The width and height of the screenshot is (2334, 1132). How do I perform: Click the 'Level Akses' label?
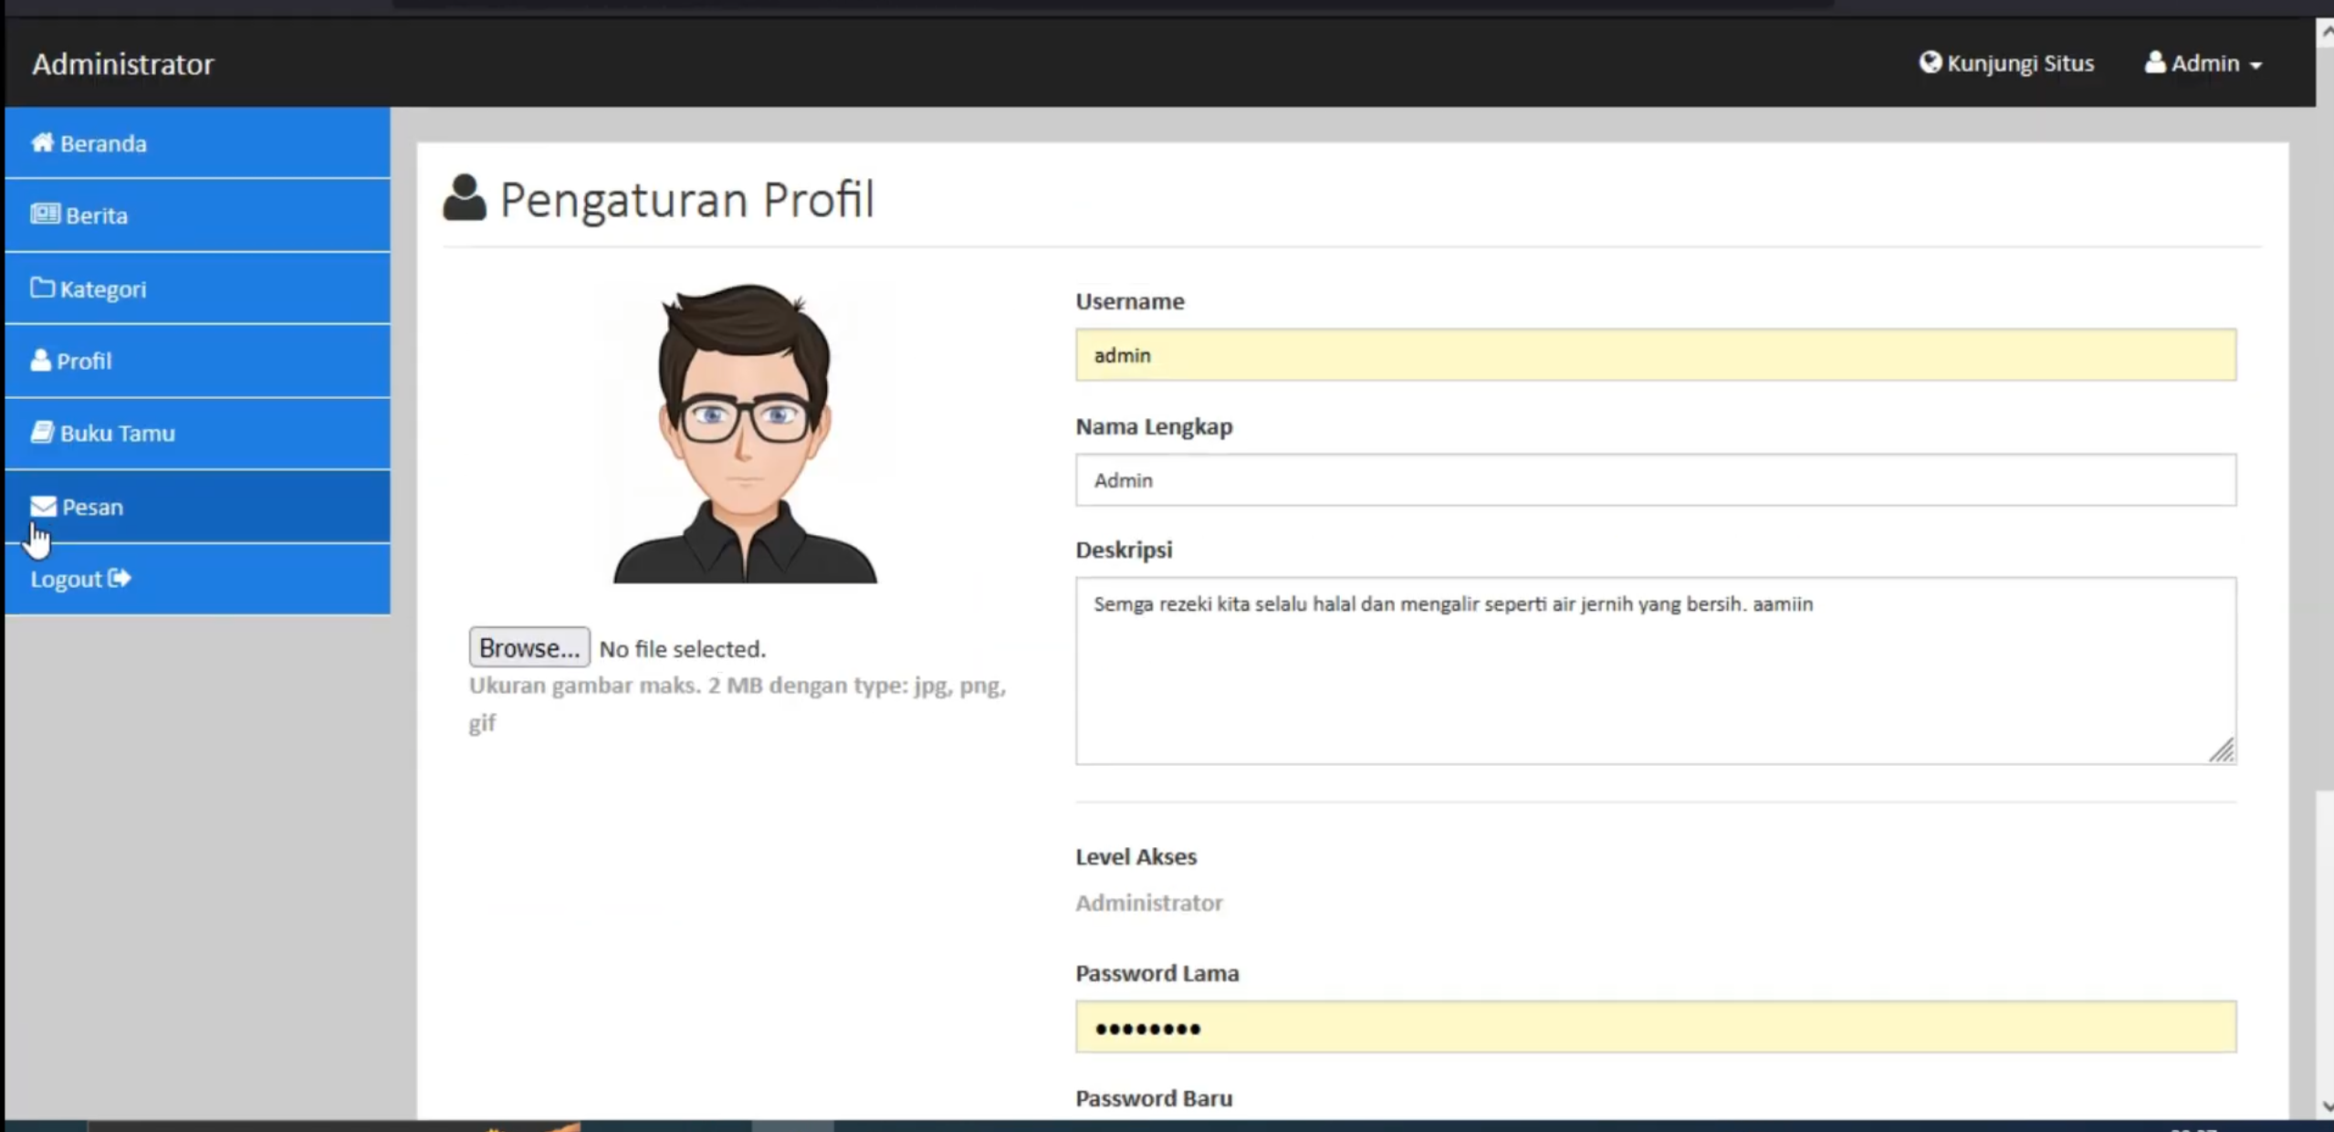[1136, 856]
